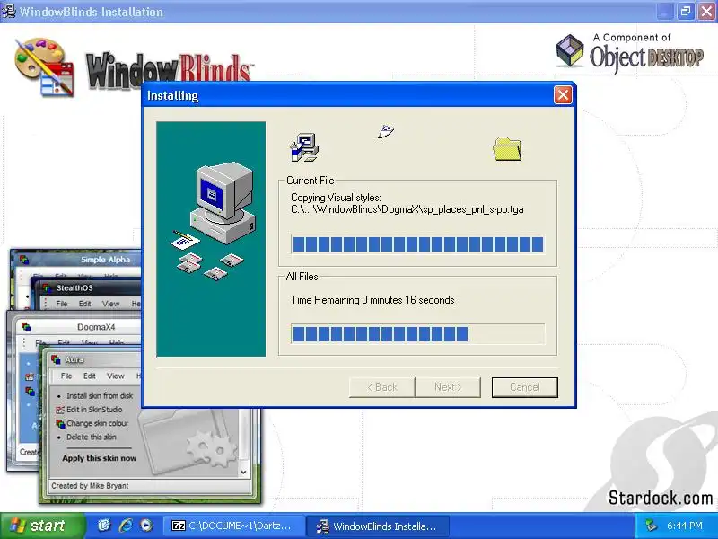The image size is (718, 539).
Task: Click the Simple Alpha preview title text
Action: pyautogui.click(x=106, y=260)
